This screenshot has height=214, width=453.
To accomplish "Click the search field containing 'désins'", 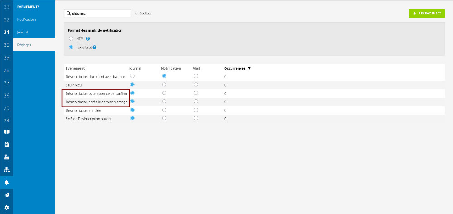I will 98,13.
